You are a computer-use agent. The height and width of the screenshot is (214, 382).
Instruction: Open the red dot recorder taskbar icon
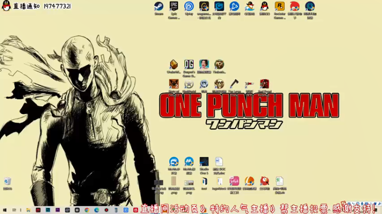(106, 210)
